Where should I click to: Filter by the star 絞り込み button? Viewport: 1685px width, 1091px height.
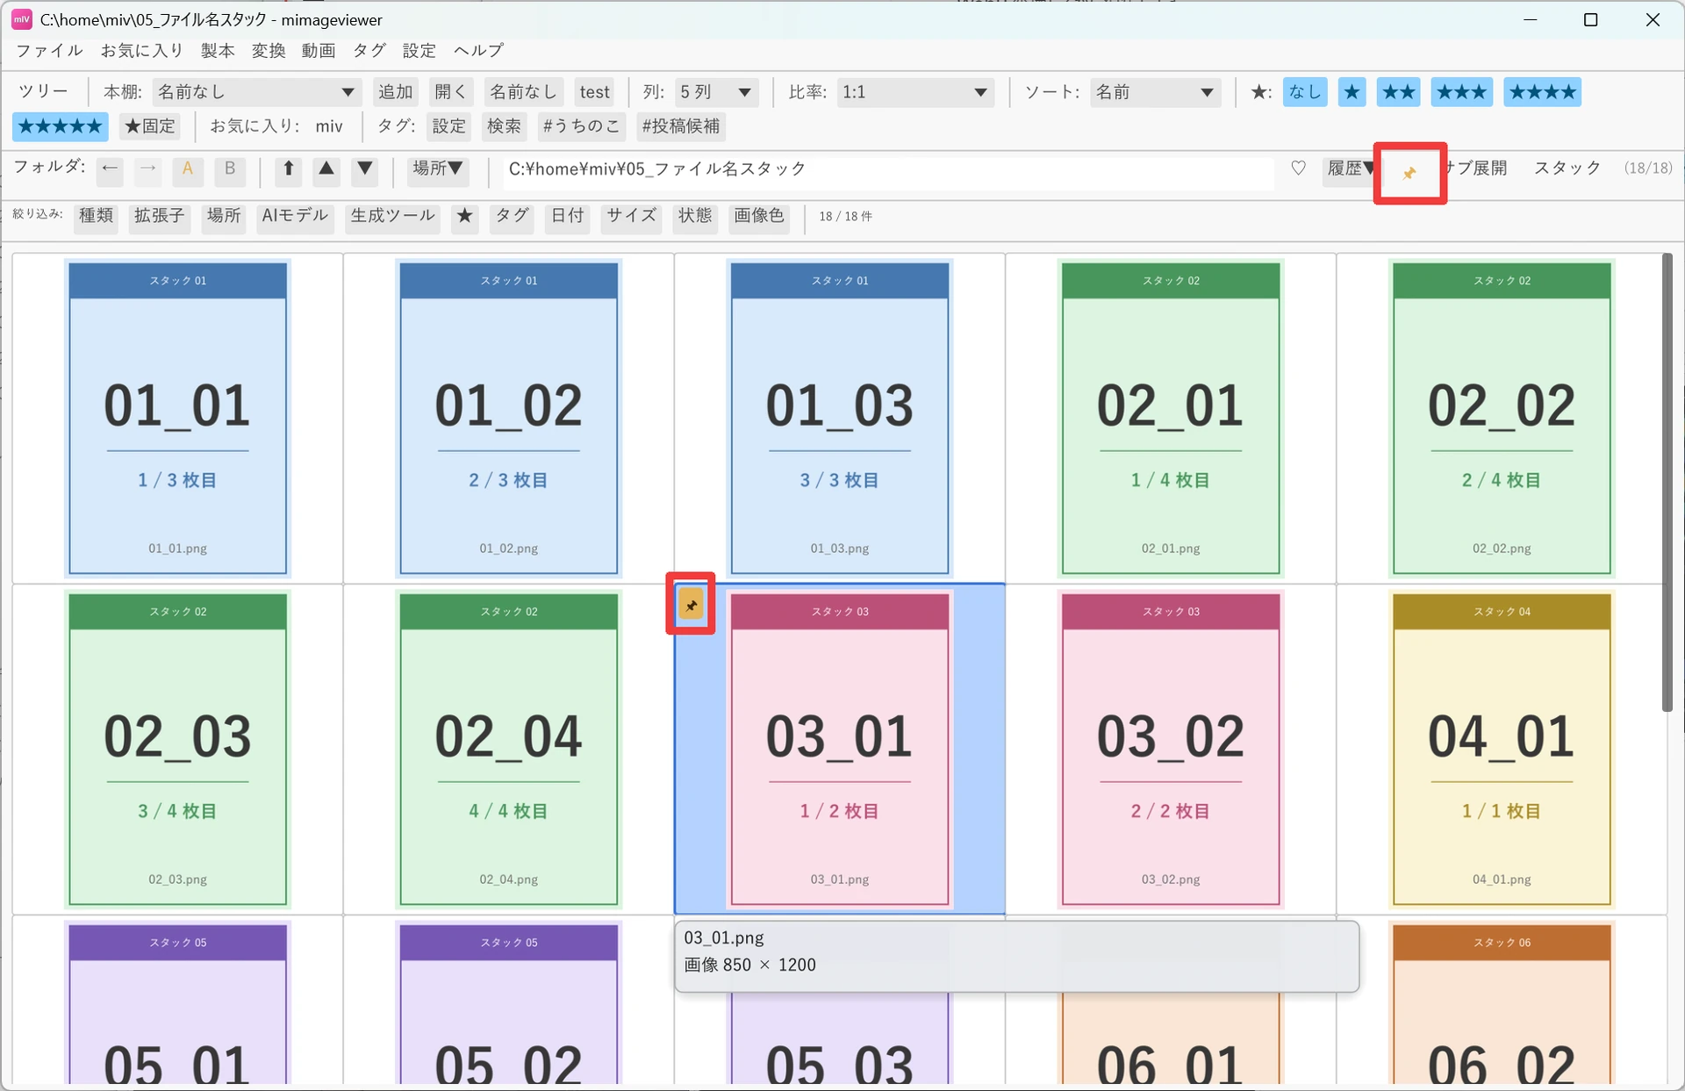pos(465,216)
